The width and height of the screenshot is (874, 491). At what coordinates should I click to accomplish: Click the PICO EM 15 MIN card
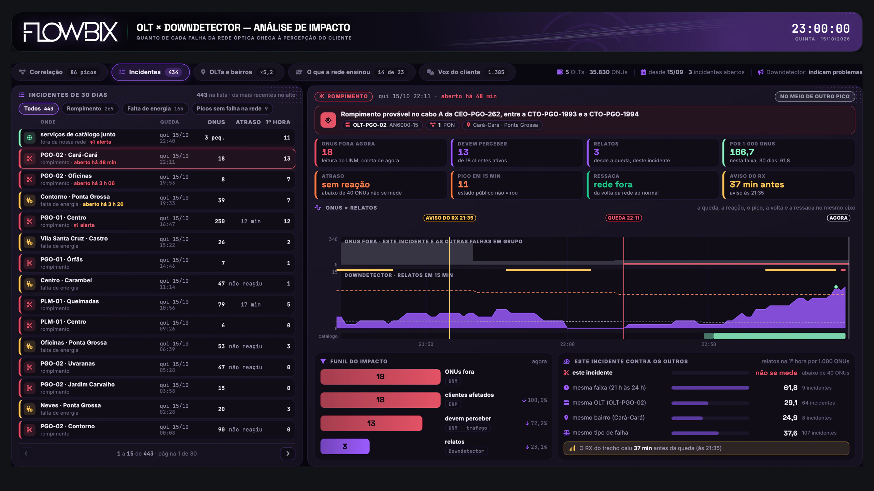pyautogui.click(x=517, y=185)
